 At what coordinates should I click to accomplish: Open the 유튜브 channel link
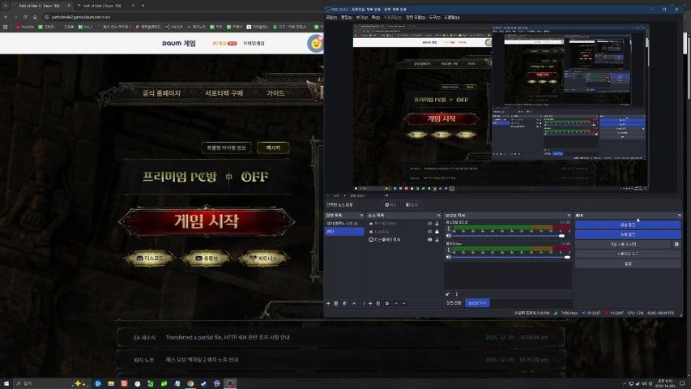[x=206, y=259]
